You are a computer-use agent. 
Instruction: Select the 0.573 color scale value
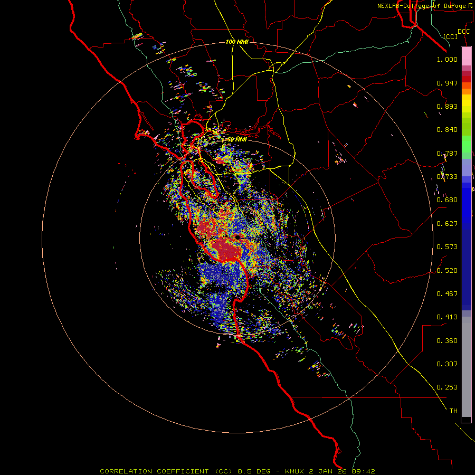[447, 247]
